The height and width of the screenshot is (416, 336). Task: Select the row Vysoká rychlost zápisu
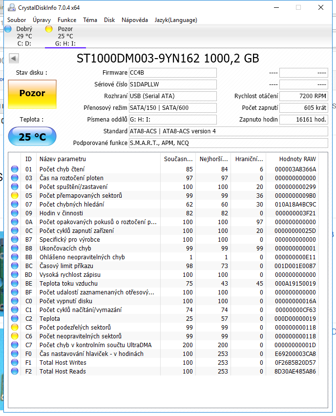click(x=164, y=274)
